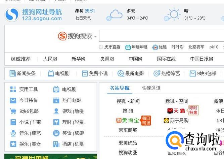
Task: Click the 9块9包邮 envelope icon
Action: (193, 73)
